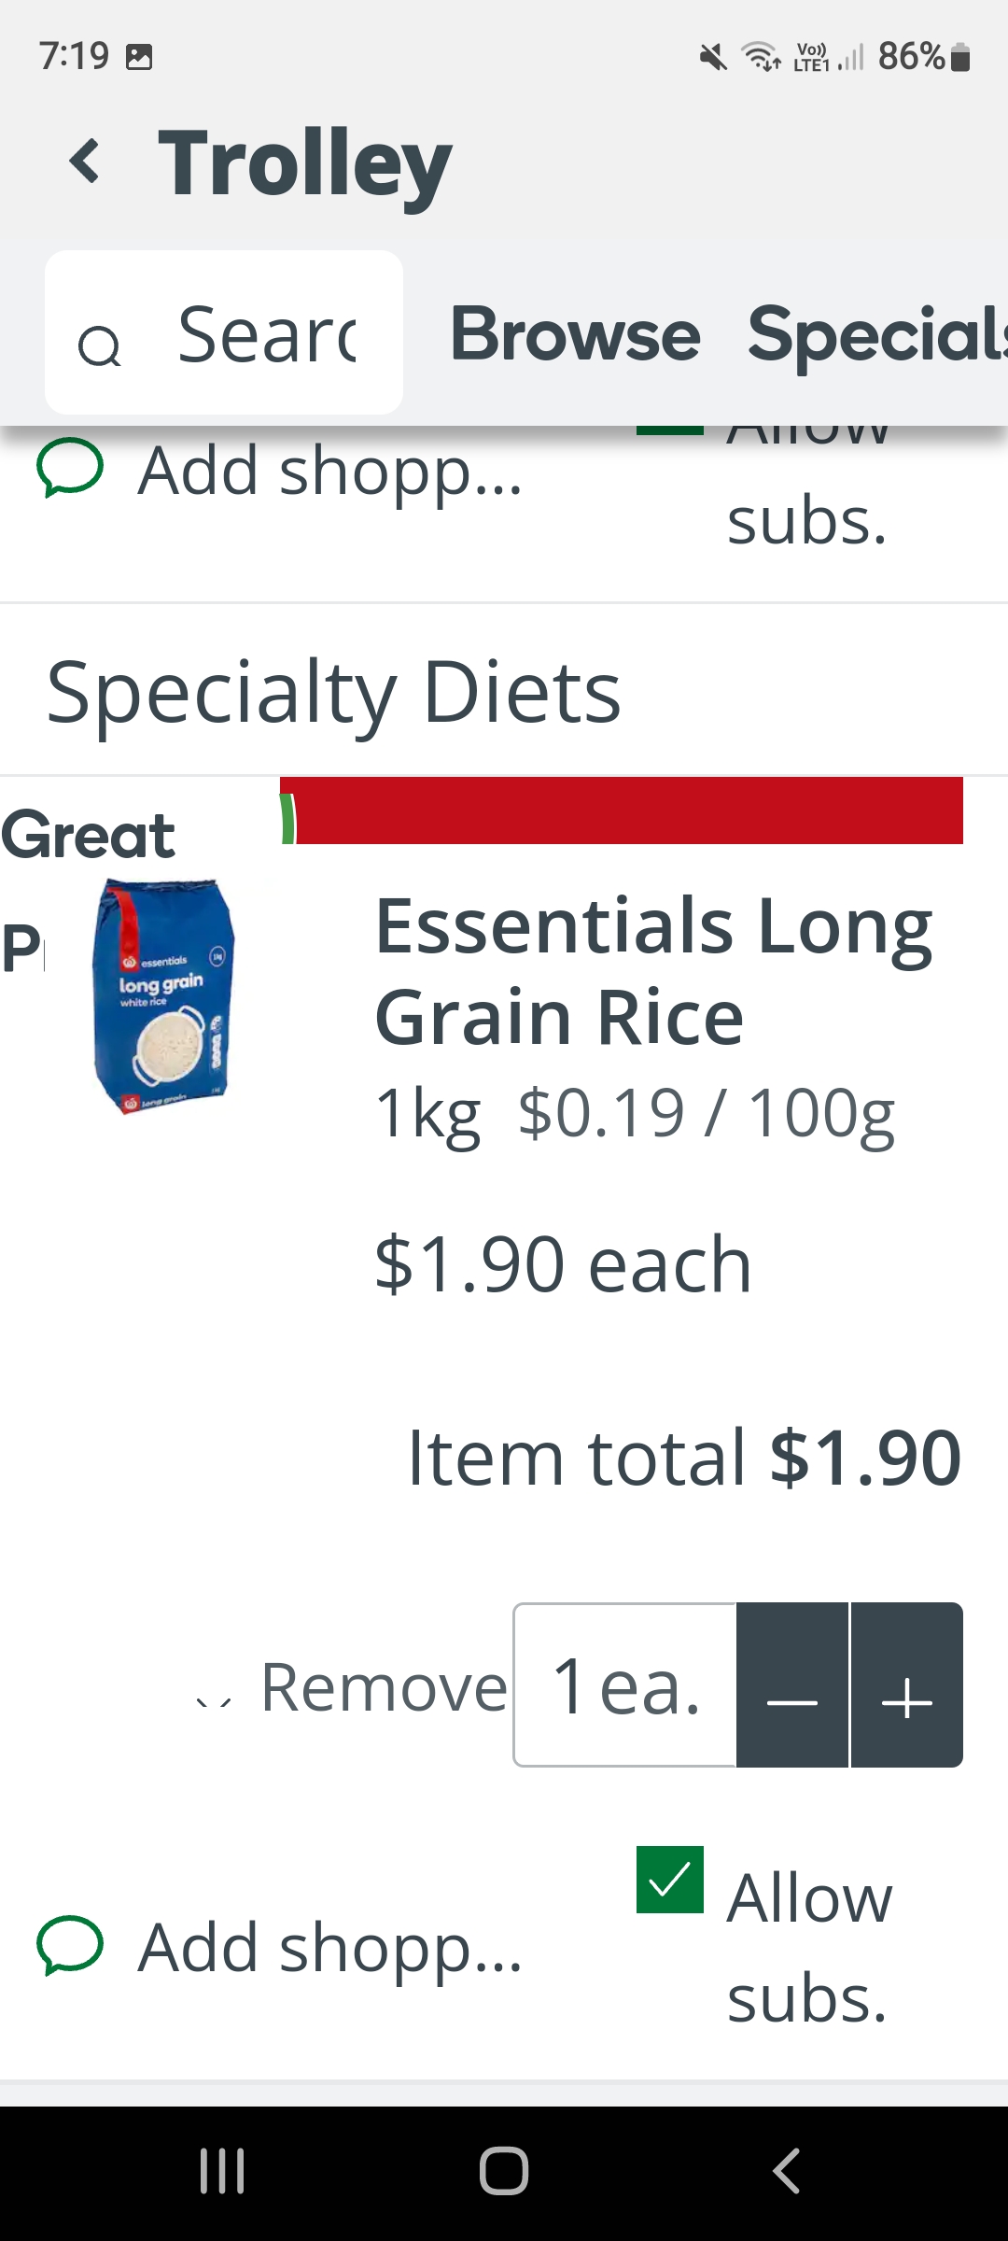Tap the Search input field

click(267, 334)
